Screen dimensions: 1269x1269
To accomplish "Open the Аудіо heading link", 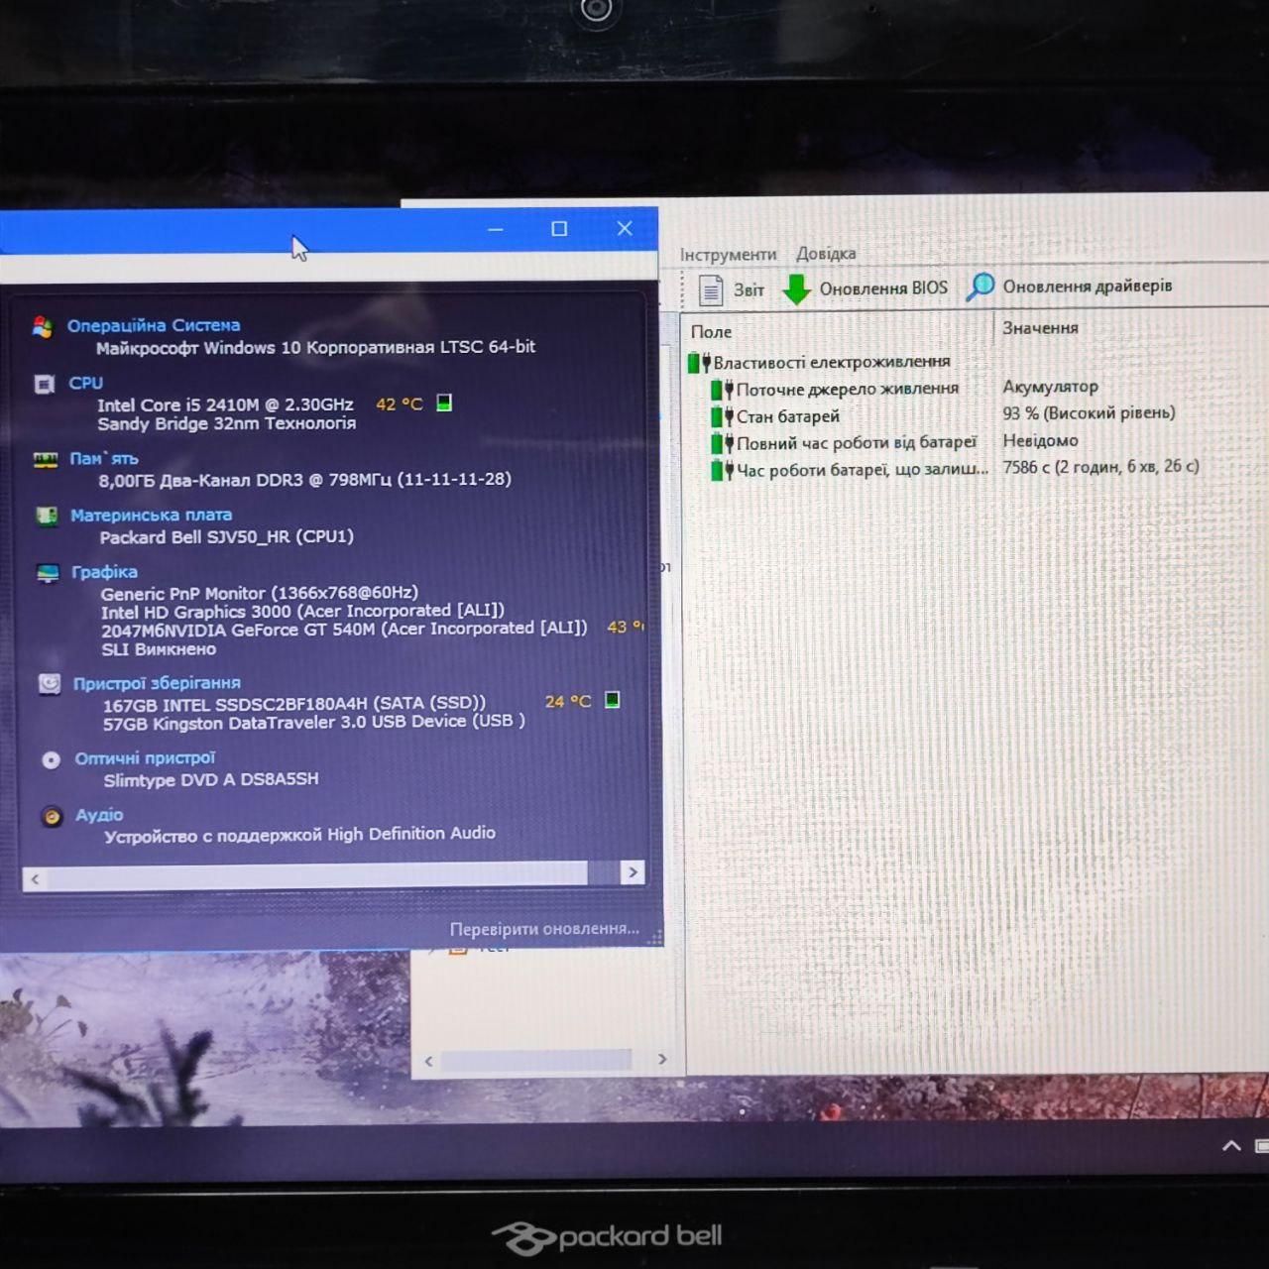I will pos(99,815).
